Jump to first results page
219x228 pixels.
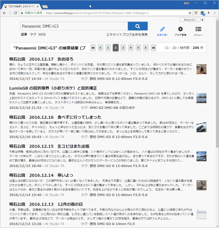(x=93, y=48)
